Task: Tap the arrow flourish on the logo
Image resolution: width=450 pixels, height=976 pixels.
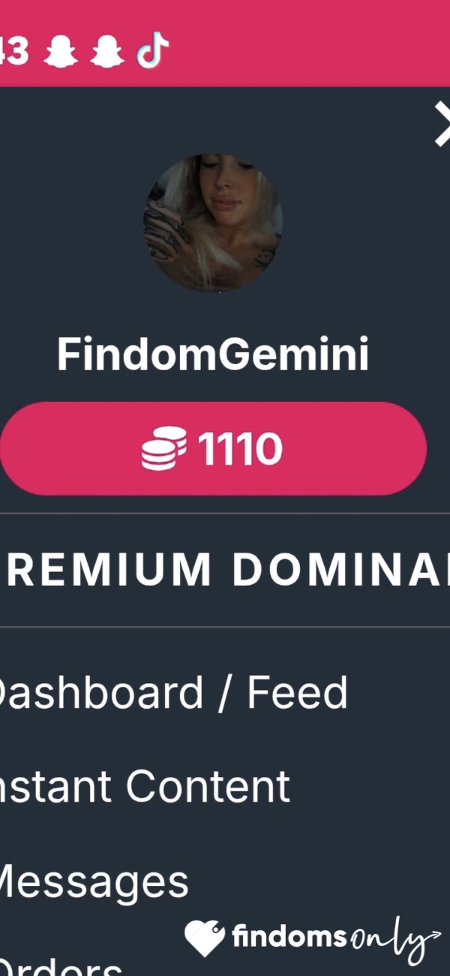Action: tap(431, 935)
